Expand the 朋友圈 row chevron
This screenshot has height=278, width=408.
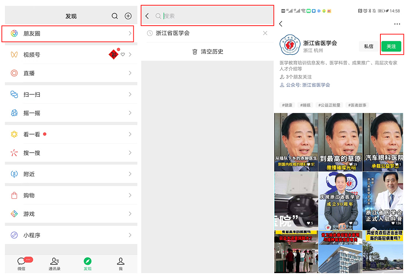(x=130, y=33)
